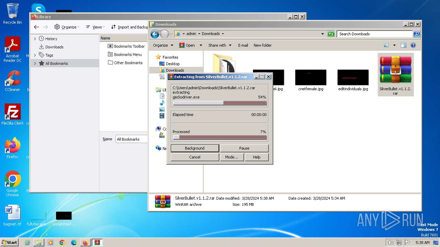Expand All Bookmarks tree item

tap(35, 63)
